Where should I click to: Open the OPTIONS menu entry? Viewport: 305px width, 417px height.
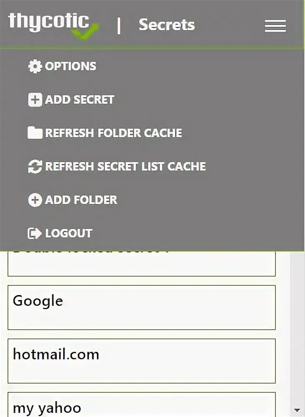click(70, 66)
